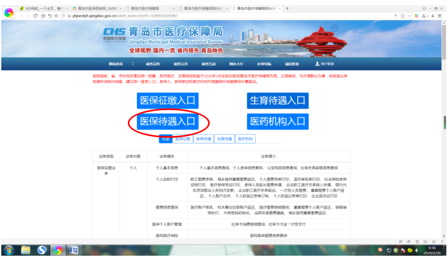The height and width of the screenshot is (257, 447).
Task: Click the 医保待遇入口 button
Action: point(168,121)
